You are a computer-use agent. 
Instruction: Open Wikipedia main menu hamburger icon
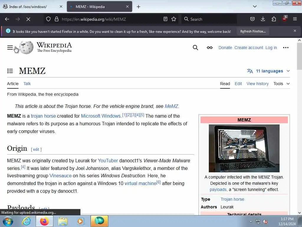coord(10,48)
